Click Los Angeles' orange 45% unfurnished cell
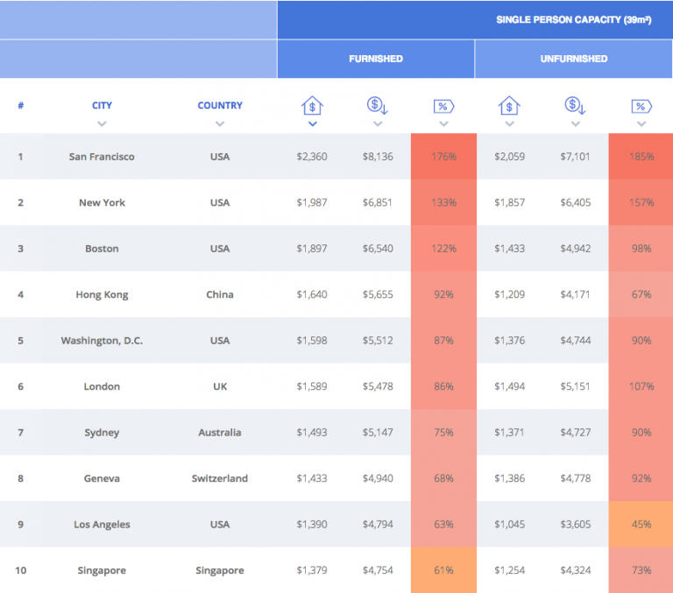This screenshot has width=673, height=593. click(x=641, y=525)
